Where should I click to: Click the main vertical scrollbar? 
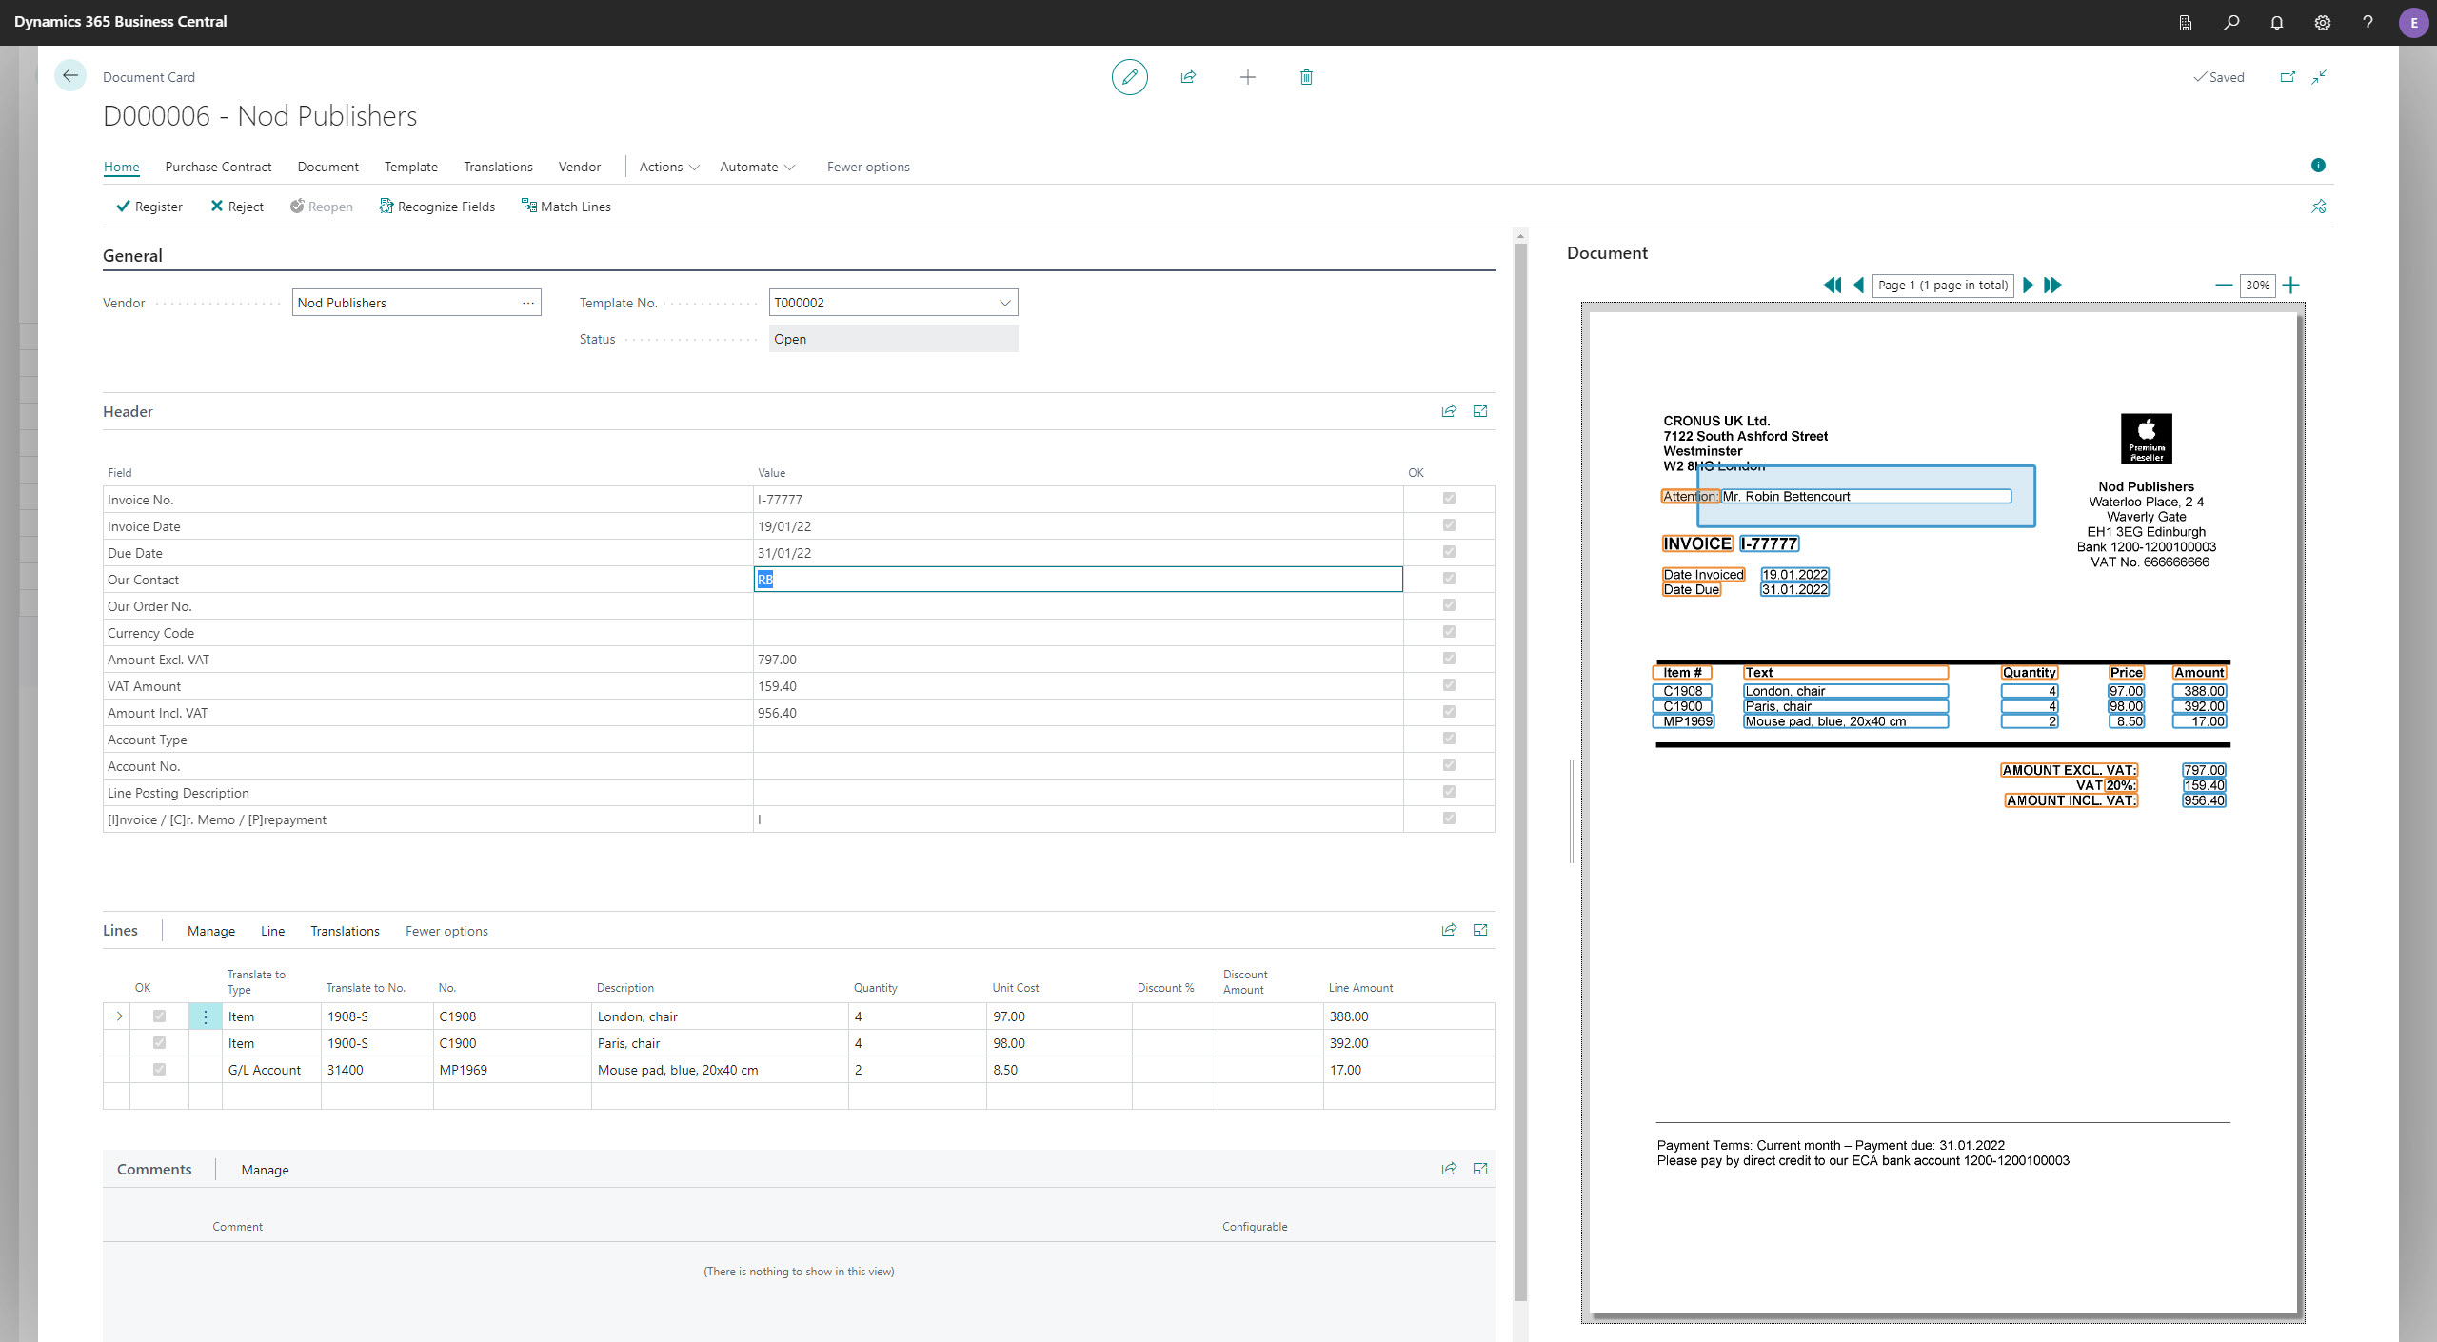pyautogui.click(x=1520, y=761)
